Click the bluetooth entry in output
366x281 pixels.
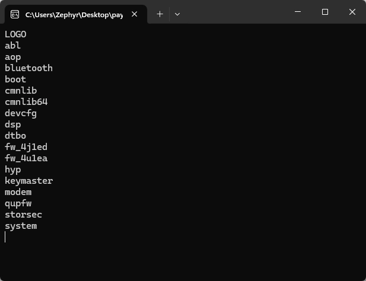tap(28, 68)
